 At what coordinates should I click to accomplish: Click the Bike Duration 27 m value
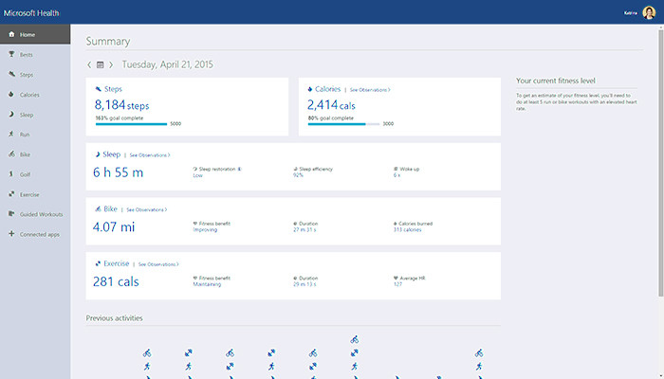coord(304,229)
